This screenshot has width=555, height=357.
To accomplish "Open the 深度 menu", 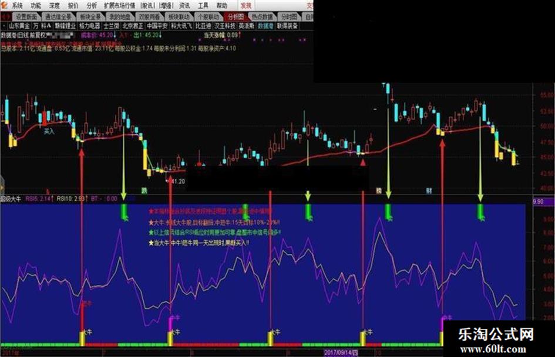I will point(55,5).
